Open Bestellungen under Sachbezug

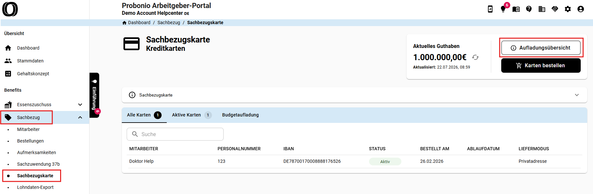point(30,141)
